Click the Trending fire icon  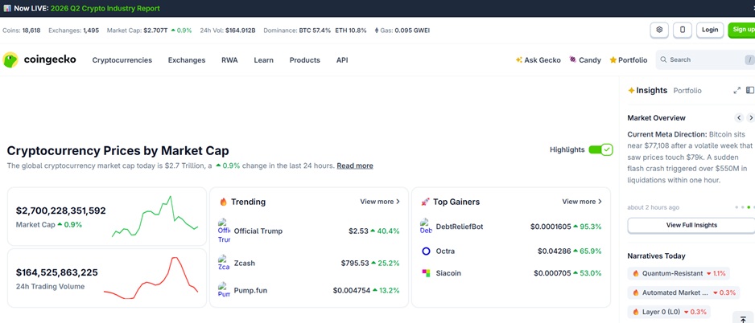coord(224,202)
